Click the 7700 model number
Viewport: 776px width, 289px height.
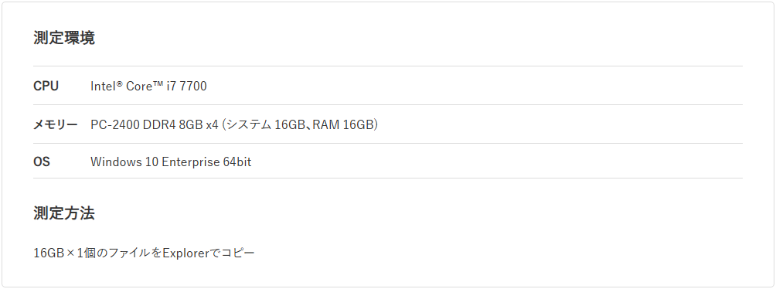pyautogui.click(x=193, y=86)
